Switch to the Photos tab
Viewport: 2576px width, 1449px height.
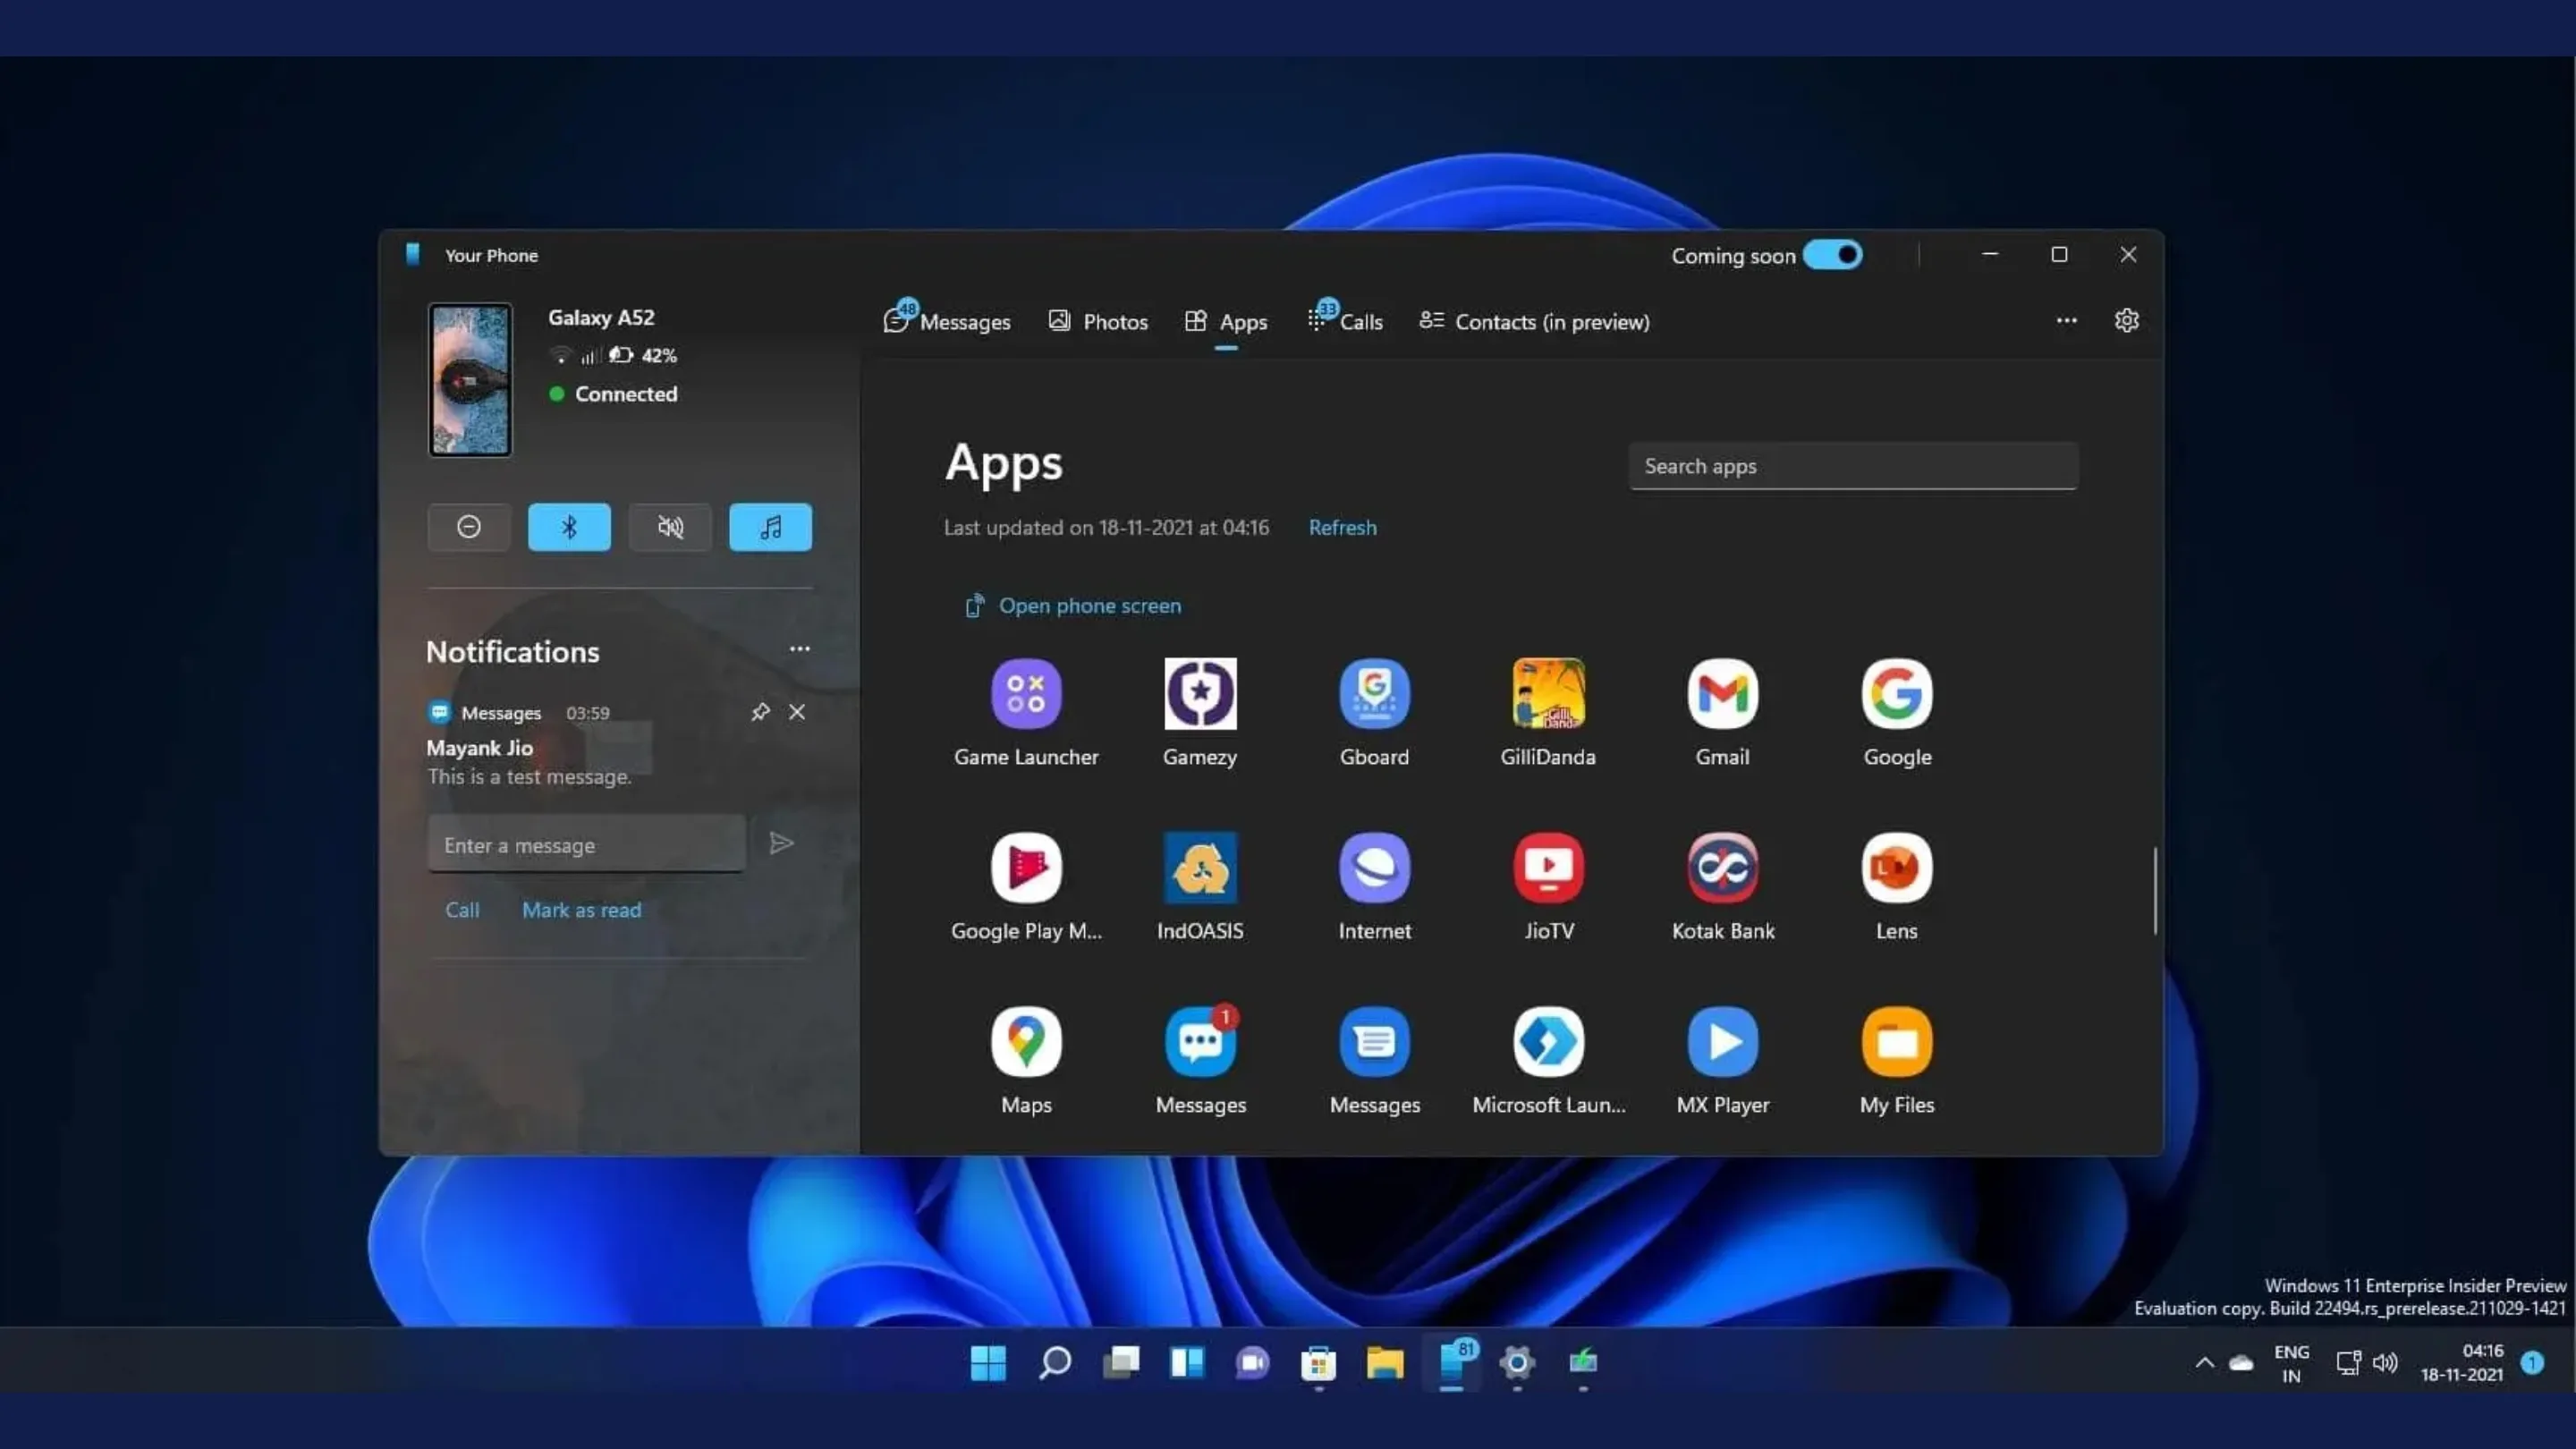point(1097,321)
